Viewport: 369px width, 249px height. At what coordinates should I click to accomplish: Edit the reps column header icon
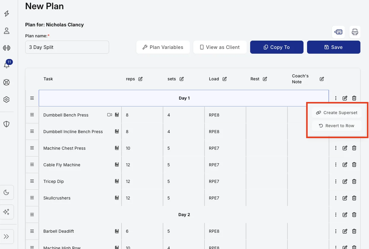(x=140, y=79)
